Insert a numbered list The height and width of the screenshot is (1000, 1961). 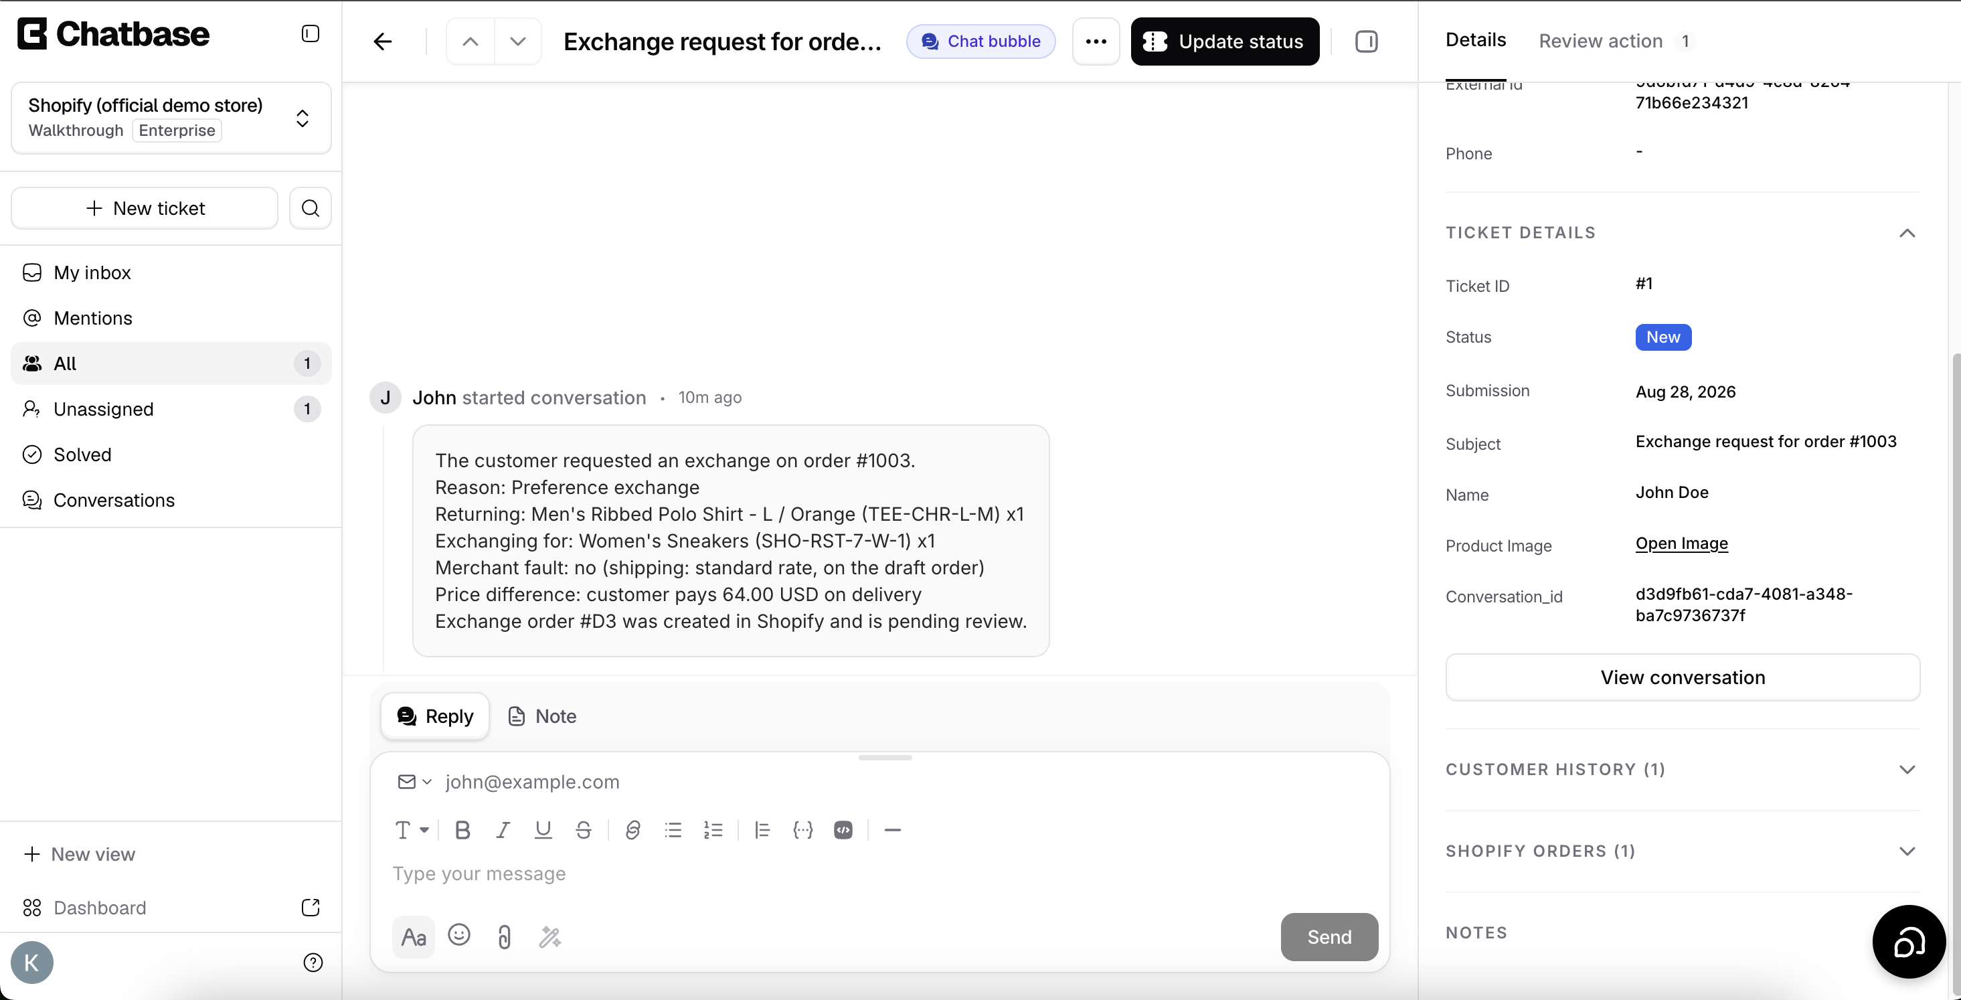(x=713, y=830)
